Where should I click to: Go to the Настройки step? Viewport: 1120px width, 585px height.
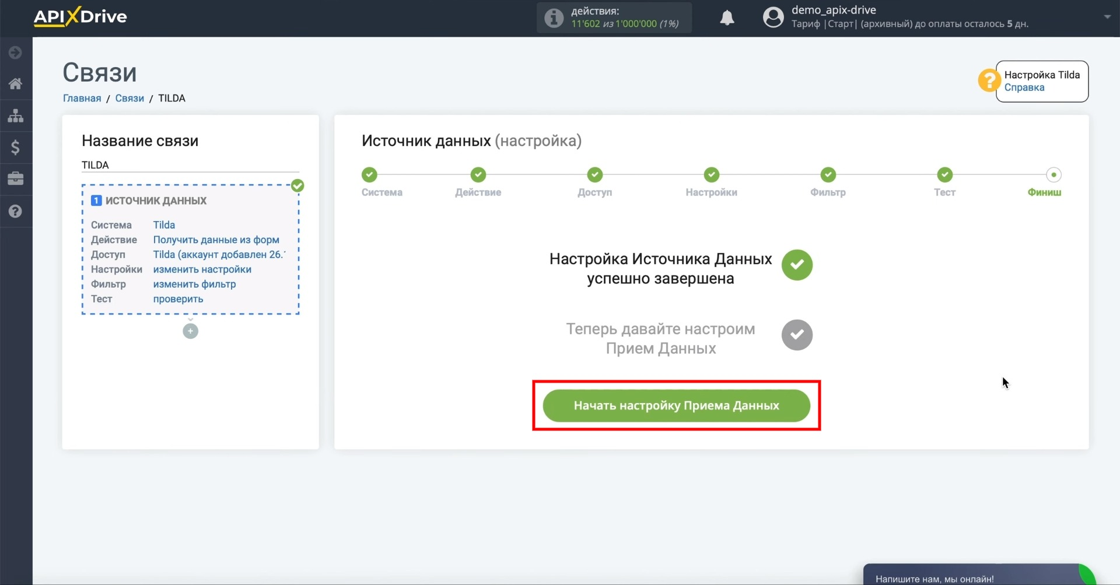[712, 174]
